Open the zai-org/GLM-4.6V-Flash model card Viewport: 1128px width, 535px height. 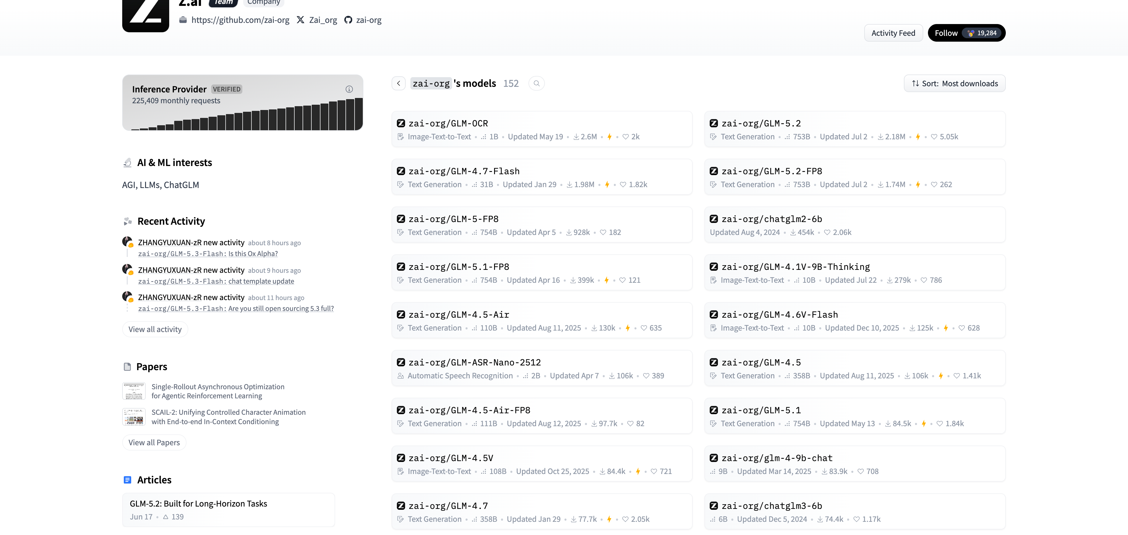(x=855, y=320)
